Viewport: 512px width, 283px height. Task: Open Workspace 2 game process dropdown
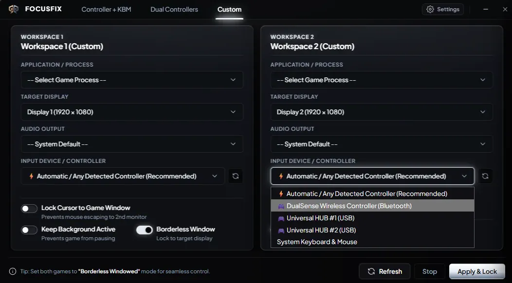pos(382,80)
